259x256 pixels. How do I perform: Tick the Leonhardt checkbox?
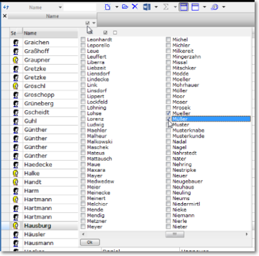click(83, 39)
